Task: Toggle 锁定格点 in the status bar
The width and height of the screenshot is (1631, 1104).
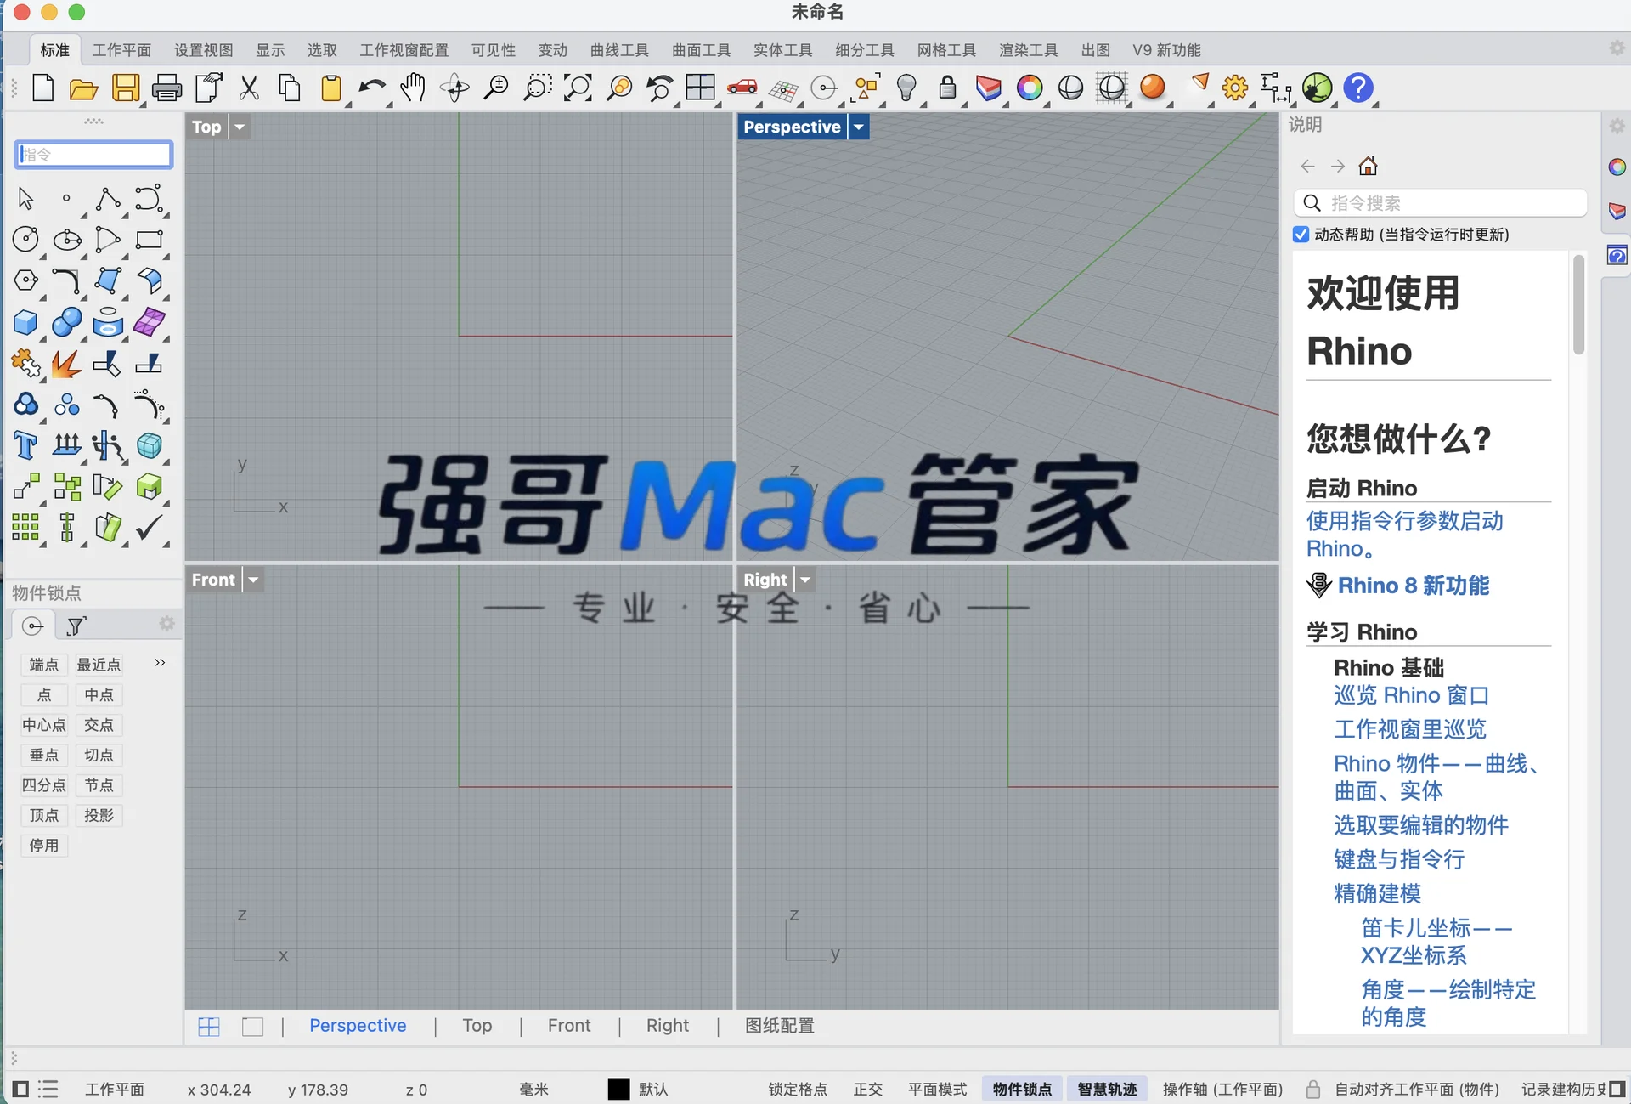Action: [797, 1089]
